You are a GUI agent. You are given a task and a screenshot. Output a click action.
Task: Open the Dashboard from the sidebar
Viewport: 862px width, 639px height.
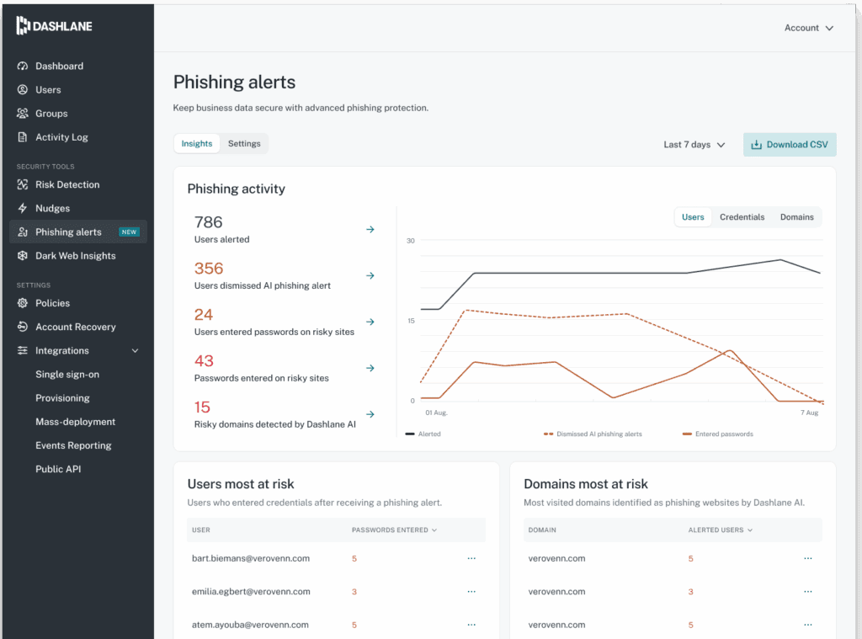click(x=59, y=66)
